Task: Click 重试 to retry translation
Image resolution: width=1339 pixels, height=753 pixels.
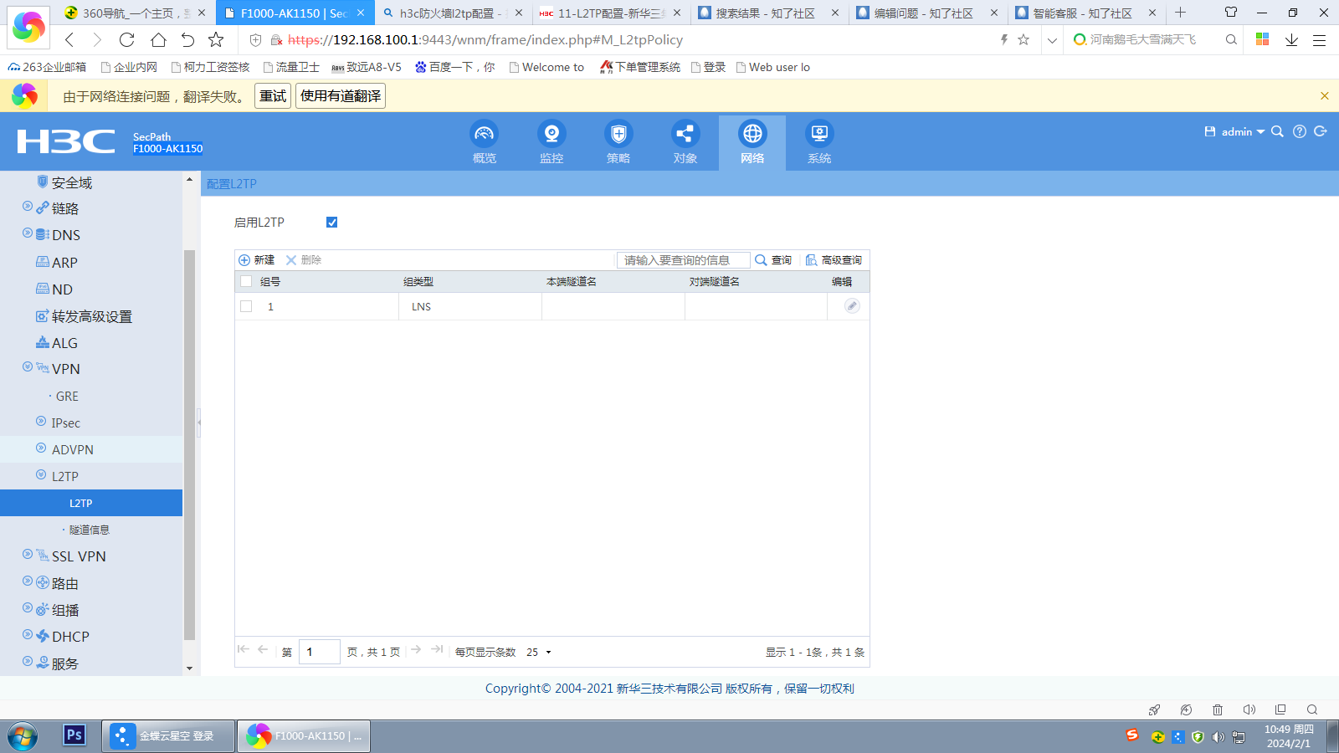Action: pyautogui.click(x=273, y=96)
